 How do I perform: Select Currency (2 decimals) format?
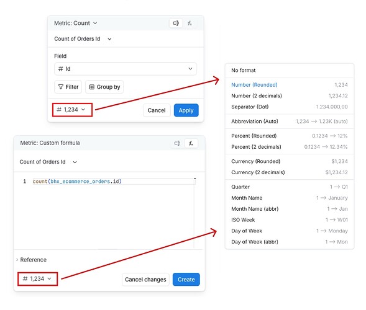click(290, 172)
